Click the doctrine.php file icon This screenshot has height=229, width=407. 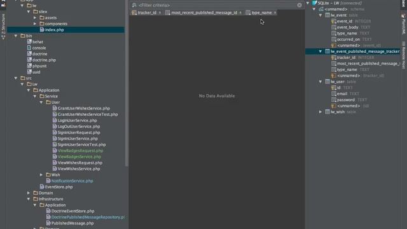pyautogui.click(x=29, y=60)
